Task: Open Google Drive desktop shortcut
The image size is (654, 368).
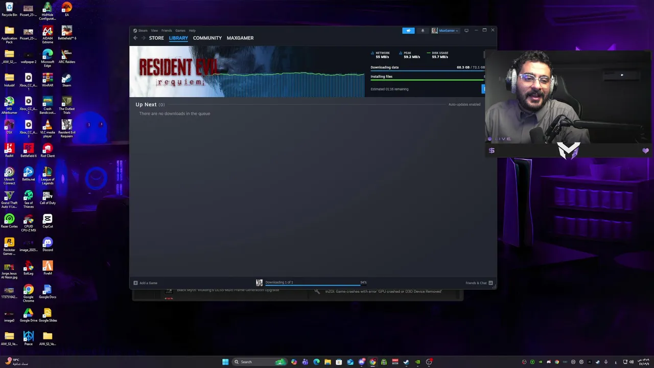Action: 29,315
